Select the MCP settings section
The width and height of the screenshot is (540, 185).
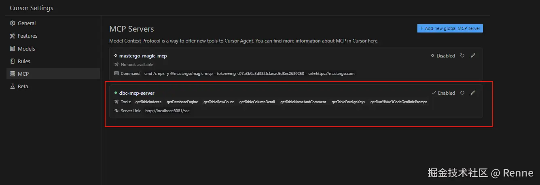coord(23,74)
